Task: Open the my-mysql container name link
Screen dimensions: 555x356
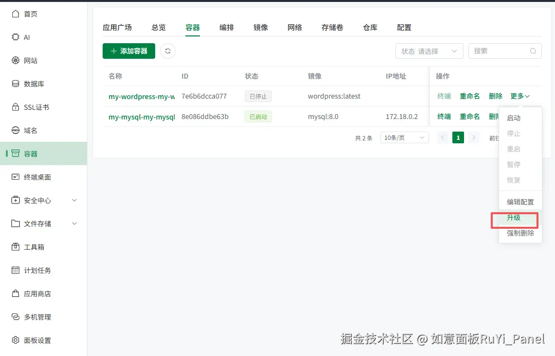Action: coord(142,117)
